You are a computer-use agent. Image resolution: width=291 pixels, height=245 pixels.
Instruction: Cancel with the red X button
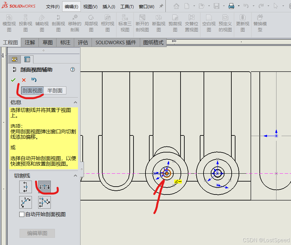(x=24, y=80)
